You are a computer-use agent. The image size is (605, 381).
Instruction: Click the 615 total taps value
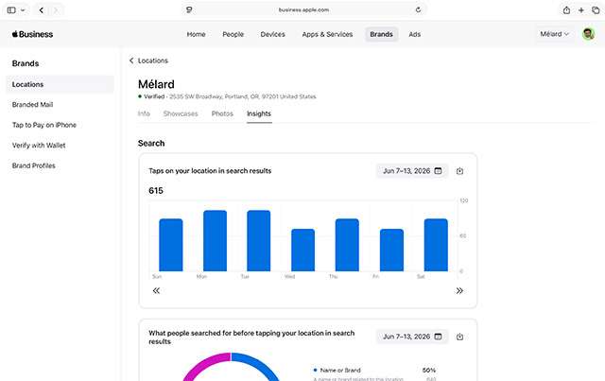coord(156,191)
